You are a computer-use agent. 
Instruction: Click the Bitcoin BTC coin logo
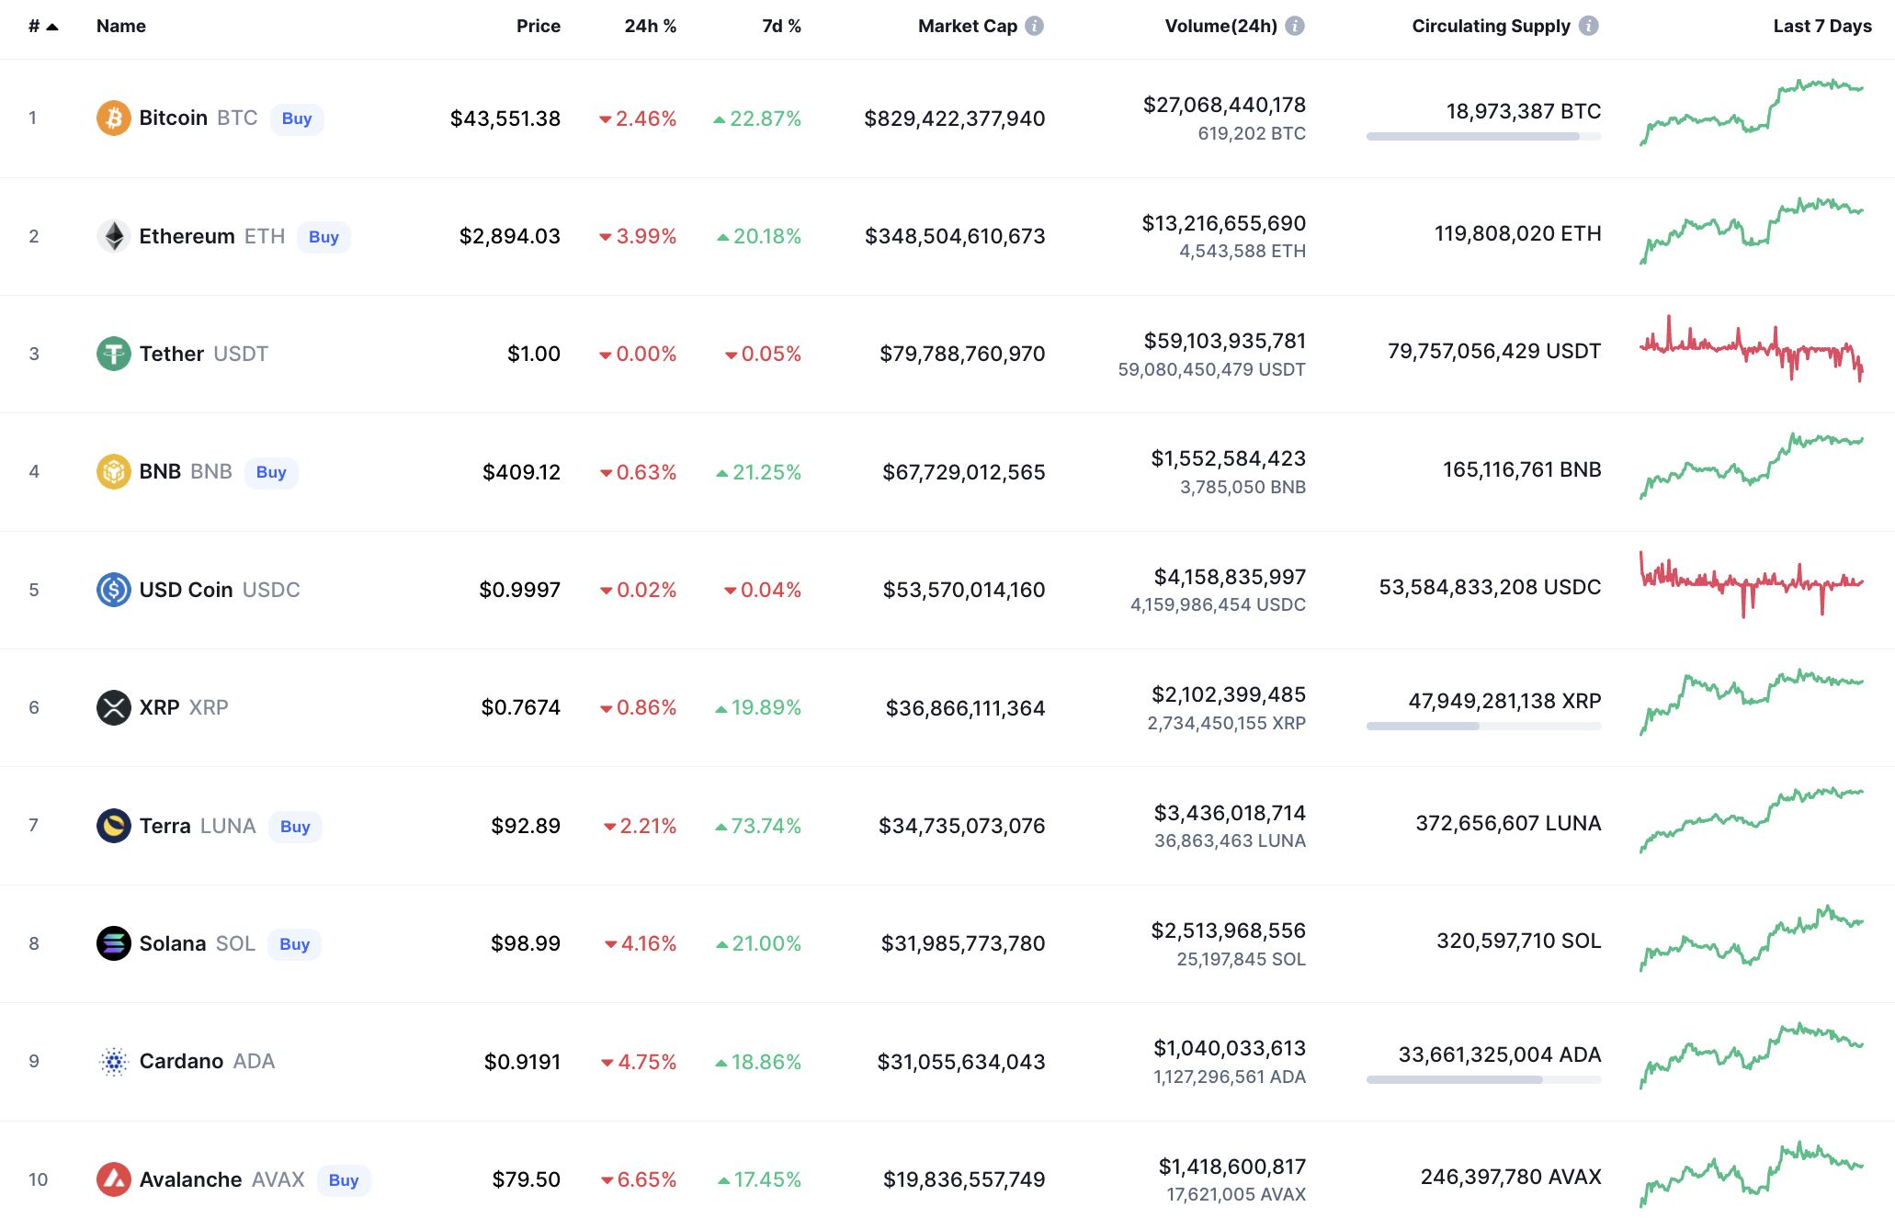click(112, 118)
